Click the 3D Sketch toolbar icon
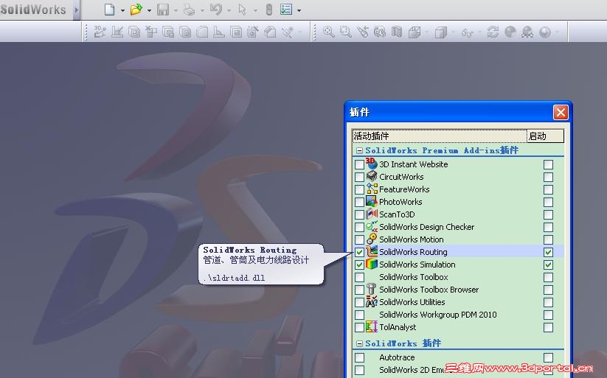 (100, 32)
